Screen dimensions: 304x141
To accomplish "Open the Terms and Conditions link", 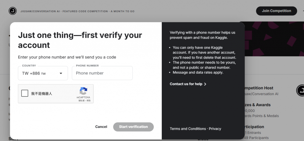I will tap(188, 129).
